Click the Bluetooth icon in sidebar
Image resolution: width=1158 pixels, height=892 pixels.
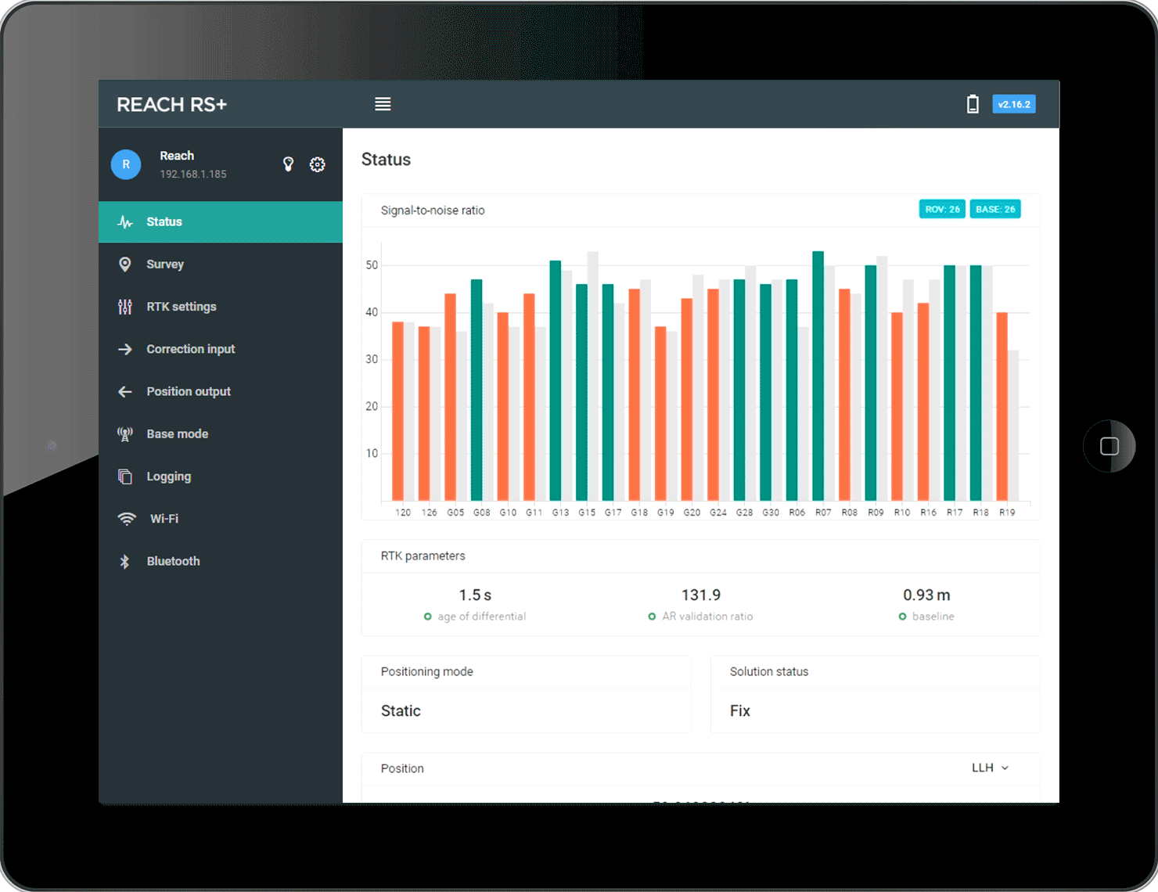coord(124,561)
